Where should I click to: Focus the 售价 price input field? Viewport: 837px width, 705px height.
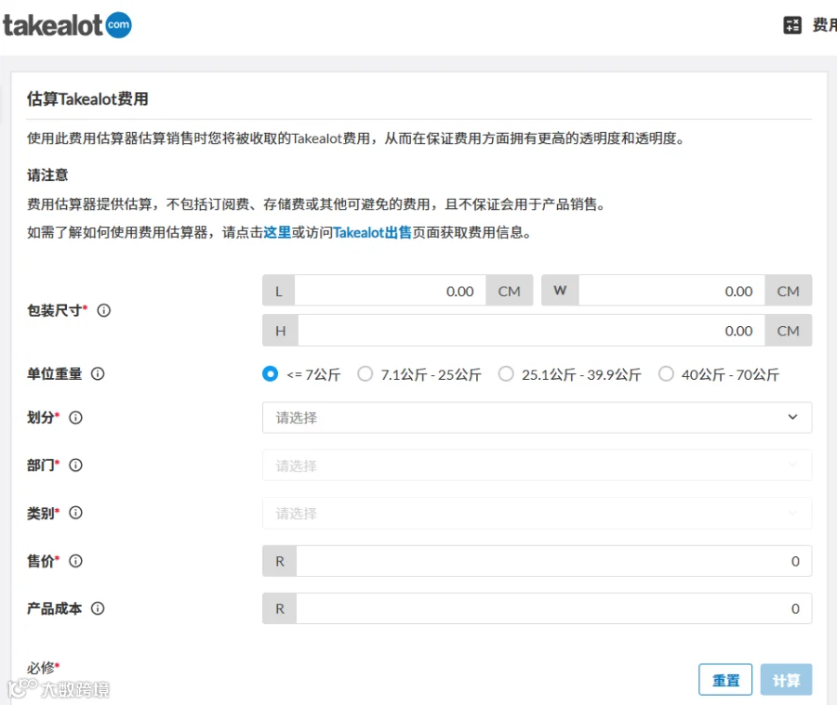(x=554, y=561)
